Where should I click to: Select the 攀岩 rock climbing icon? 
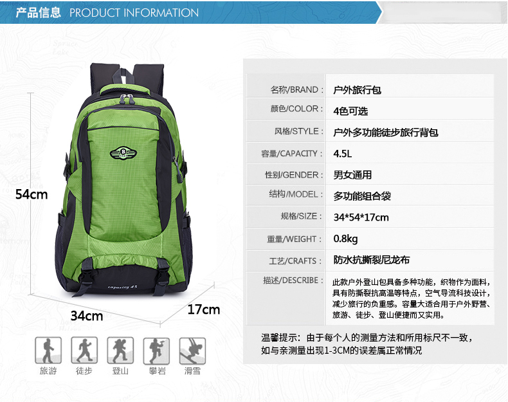click(x=156, y=351)
